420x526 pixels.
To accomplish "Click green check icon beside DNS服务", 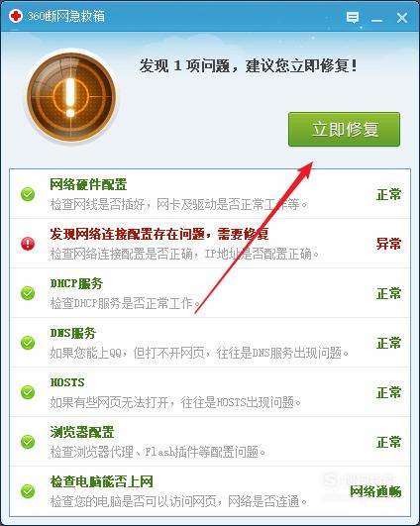I will tap(28, 343).
